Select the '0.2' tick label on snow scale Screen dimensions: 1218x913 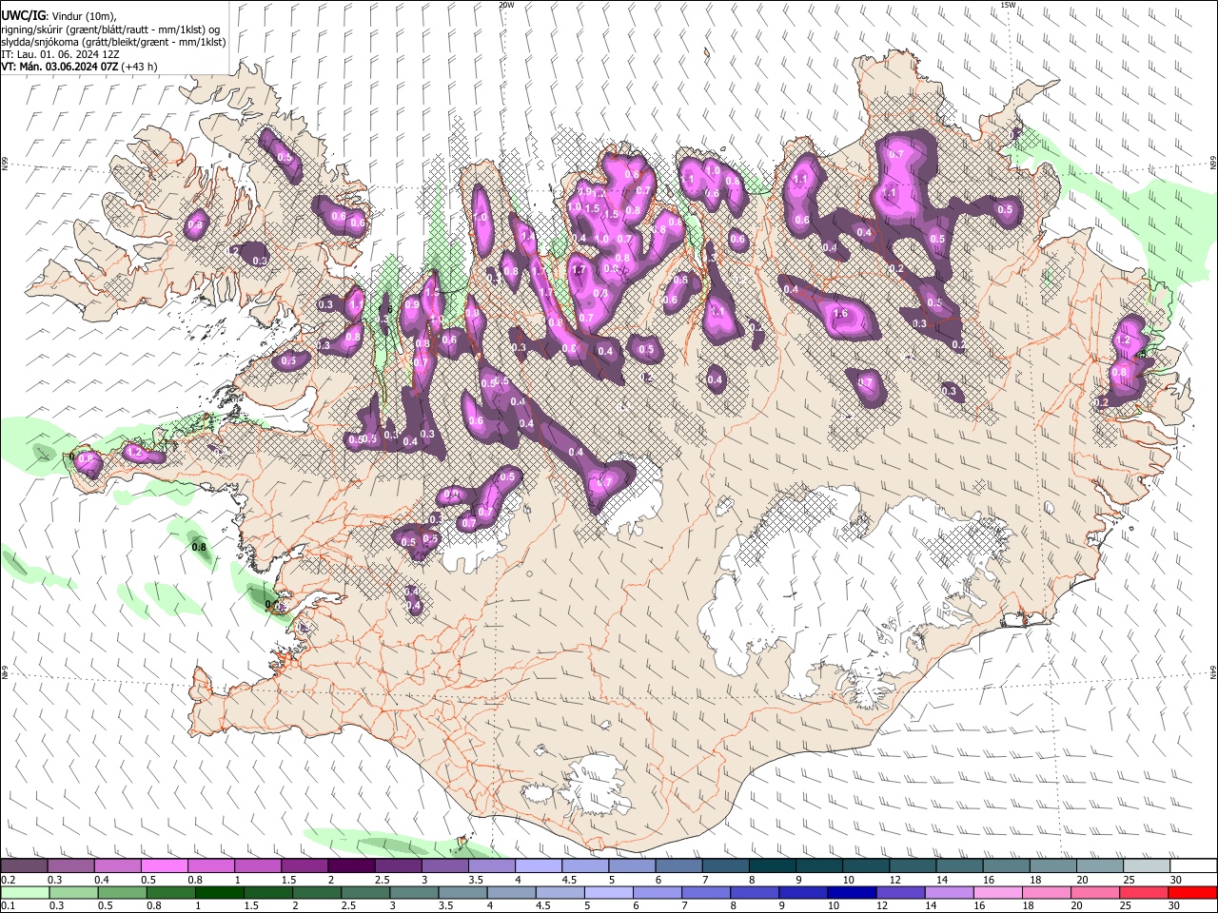(9, 880)
